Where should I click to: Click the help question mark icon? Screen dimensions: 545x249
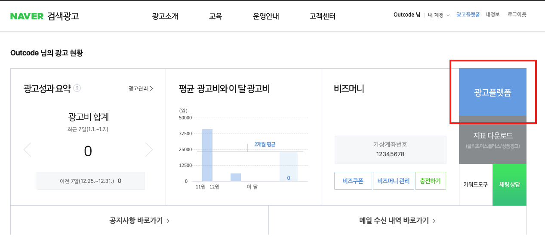point(77,88)
